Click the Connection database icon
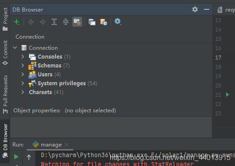This screenshot has height=166, width=235. (24, 48)
